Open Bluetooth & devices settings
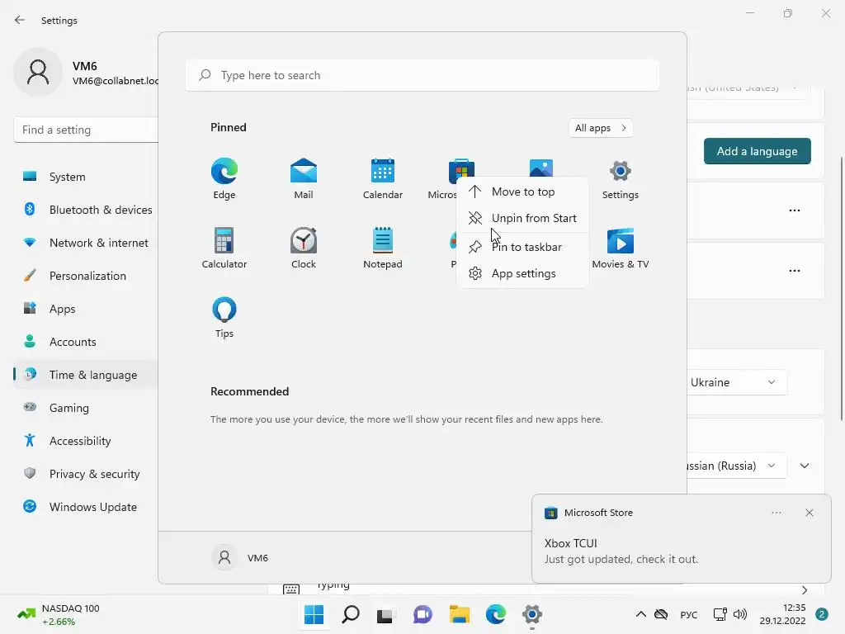 coord(86,210)
